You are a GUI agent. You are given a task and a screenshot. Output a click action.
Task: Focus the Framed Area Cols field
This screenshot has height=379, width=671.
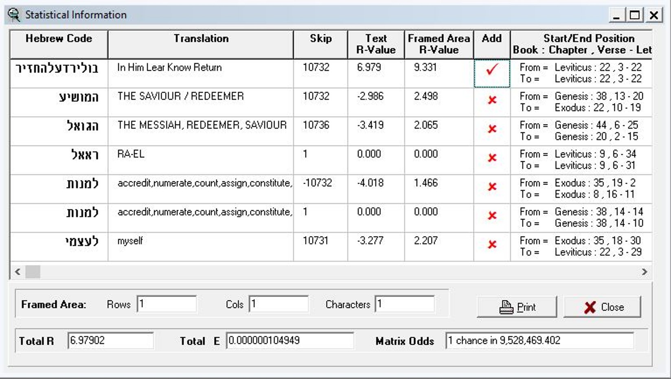coord(278,304)
